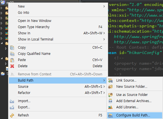This screenshot has width=163, height=119.
Task: Select Use as Source Folder
Action: pos(135,95)
